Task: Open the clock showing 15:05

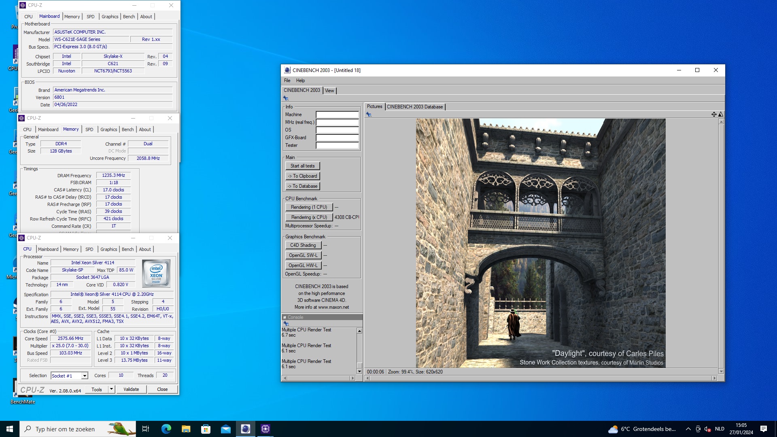Action: click(741, 429)
